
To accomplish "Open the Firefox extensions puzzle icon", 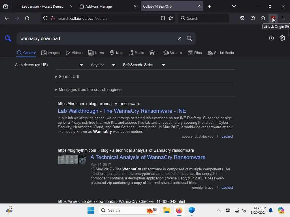I will [263, 18].
